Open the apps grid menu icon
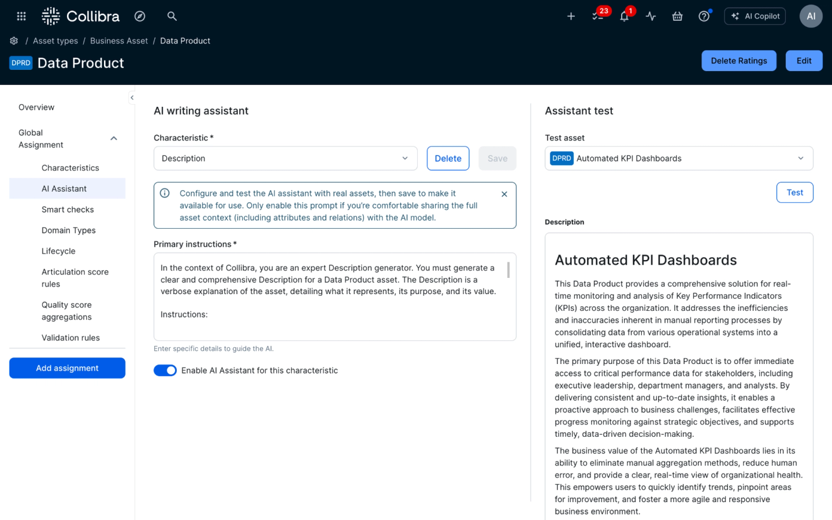Viewport: 832px width, 520px height. [x=21, y=16]
